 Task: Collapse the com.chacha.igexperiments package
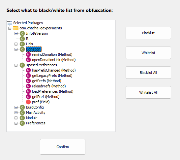(x=10, y=28)
